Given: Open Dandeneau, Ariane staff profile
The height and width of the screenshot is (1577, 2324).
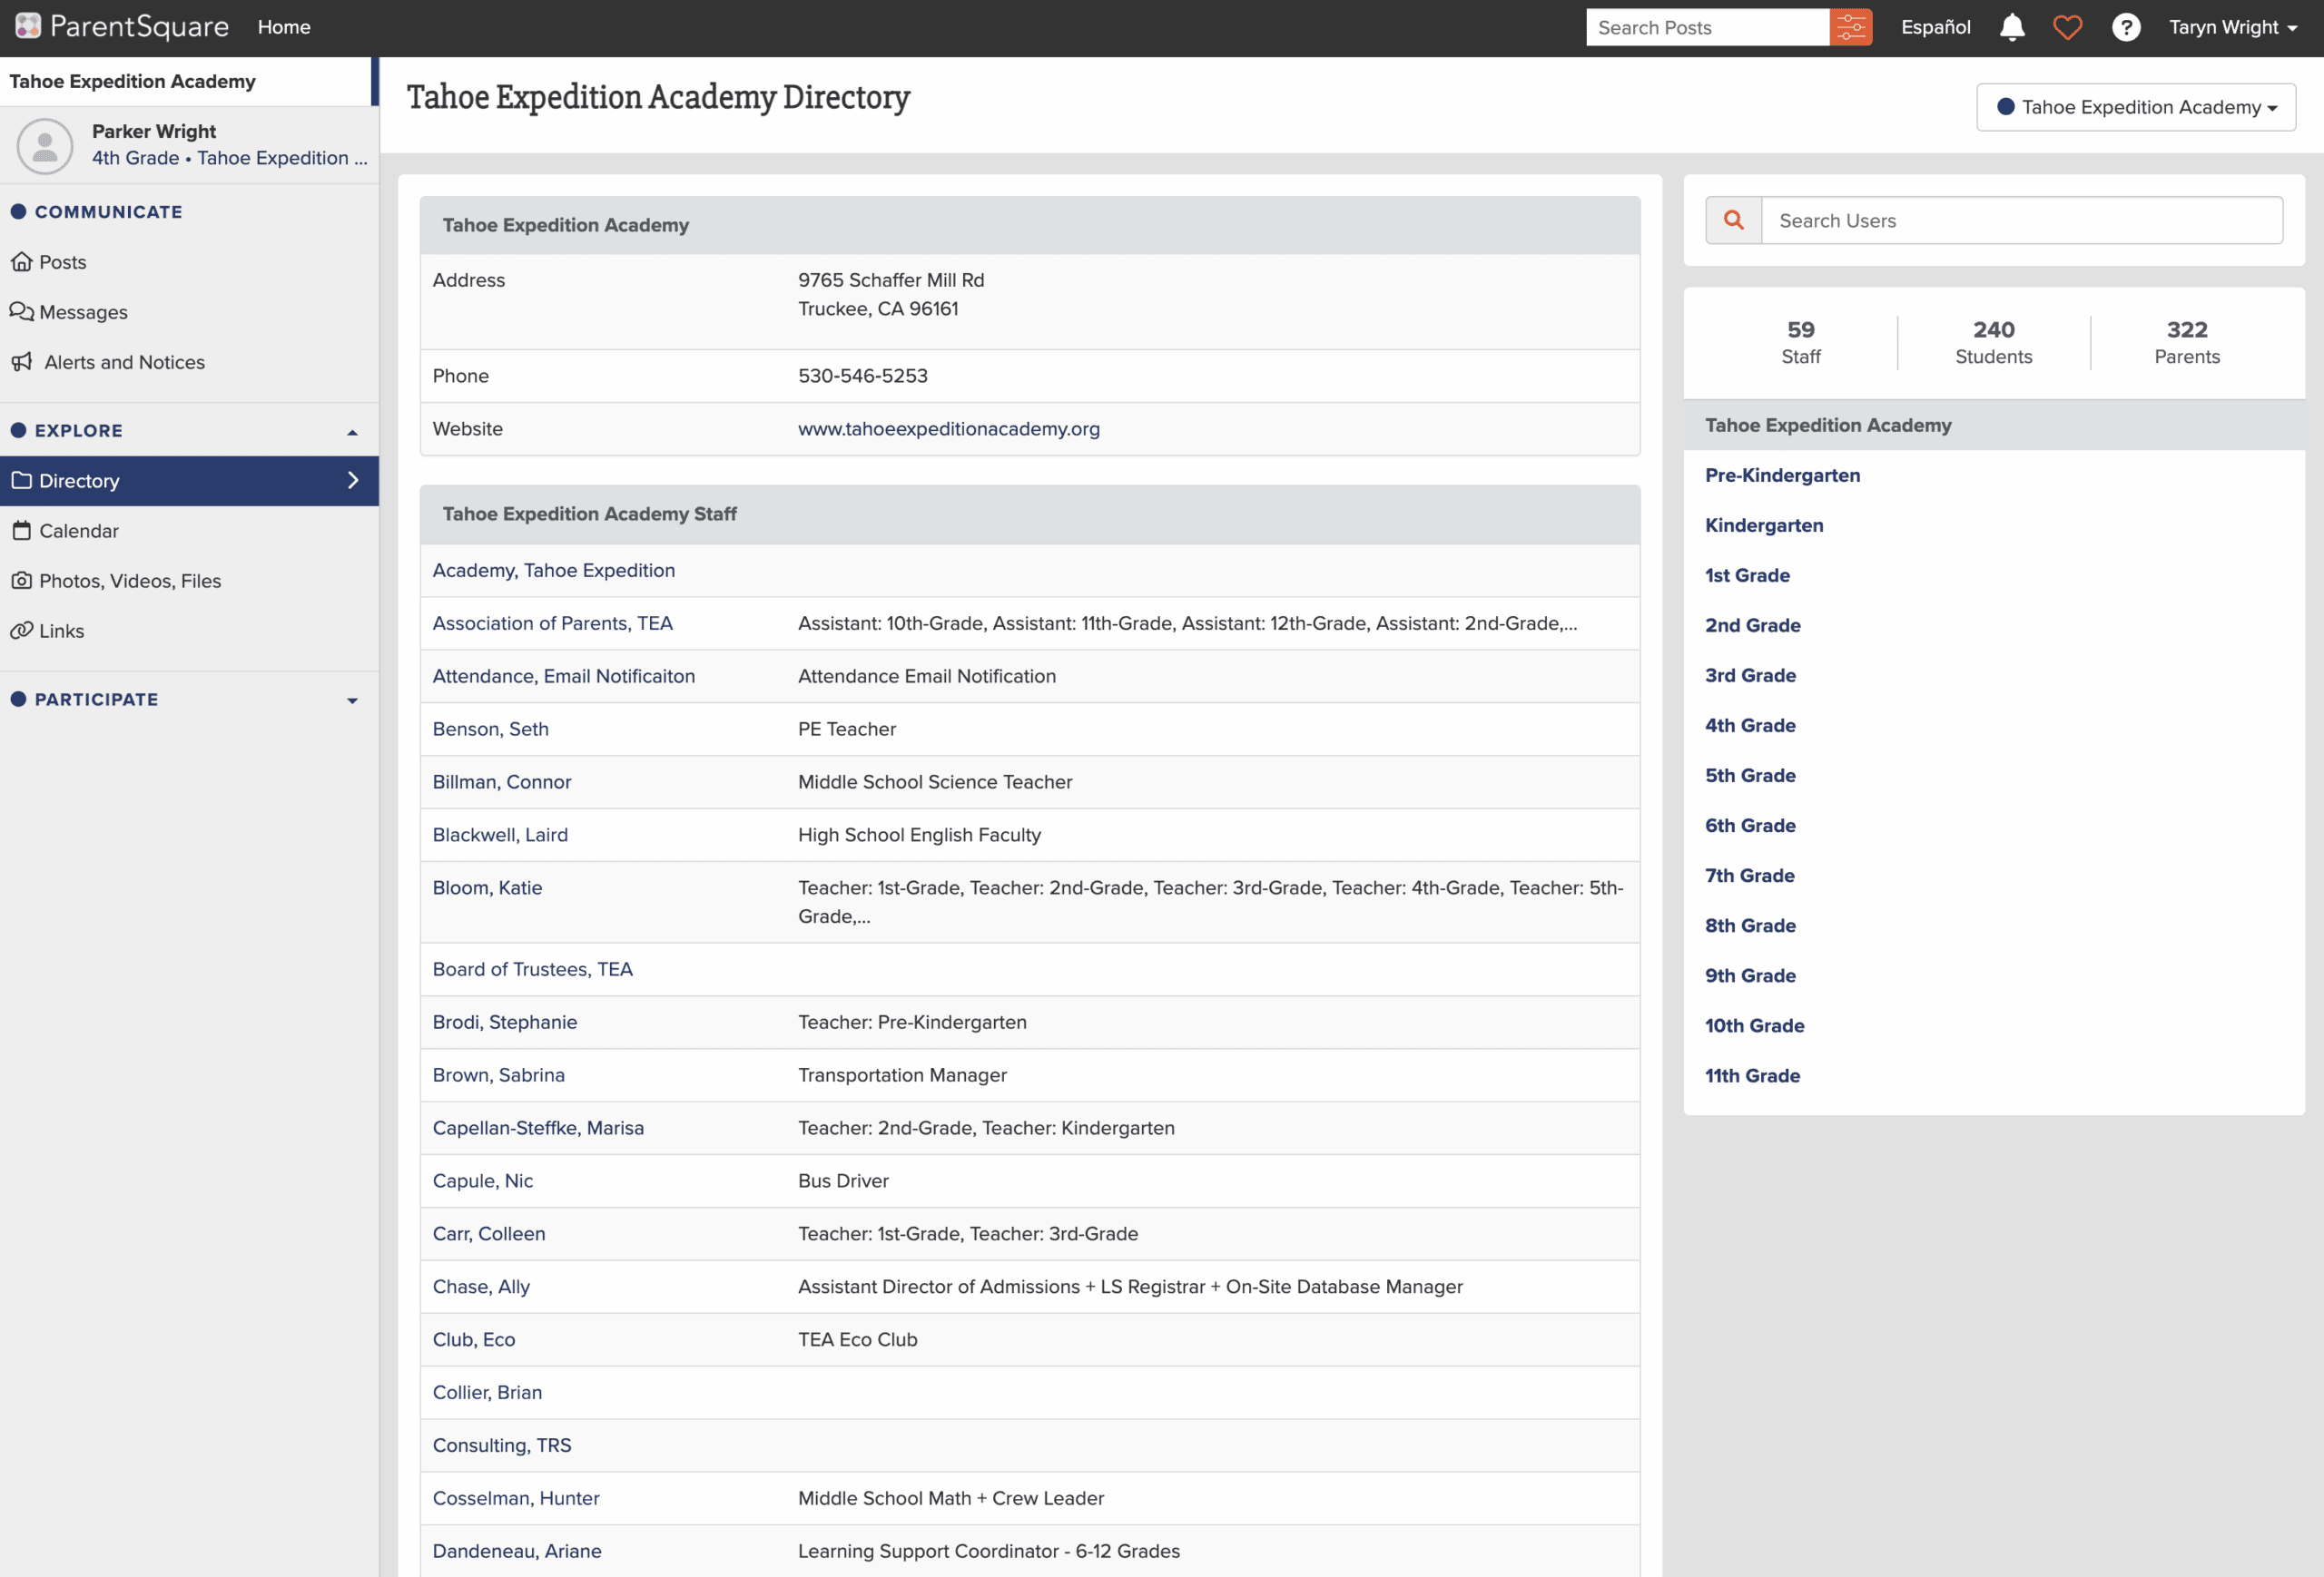Looking at the screenshot, I should click(x=517, y=1551).
